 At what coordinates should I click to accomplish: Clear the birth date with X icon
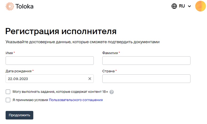pyautogui.click(x=90, y=79)
